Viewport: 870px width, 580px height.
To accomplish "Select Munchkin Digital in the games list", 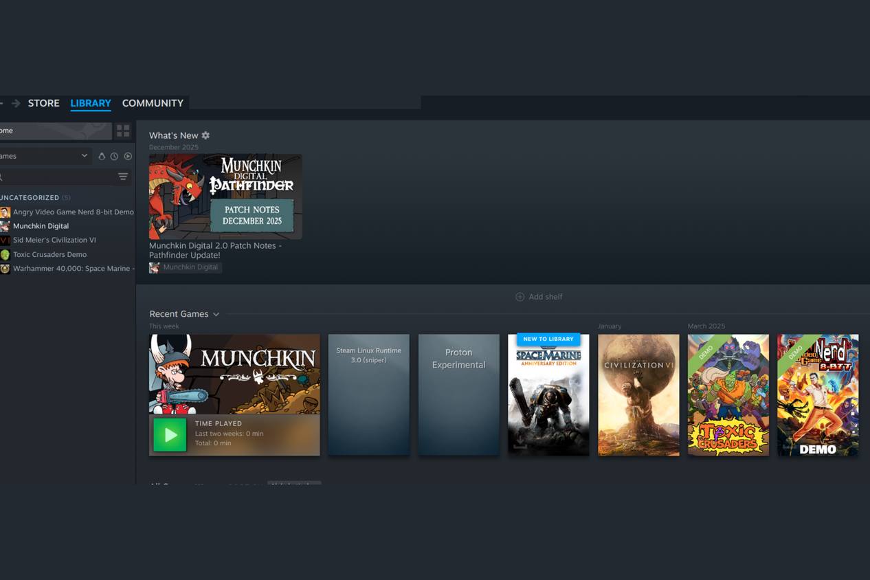I will (41, 226).
